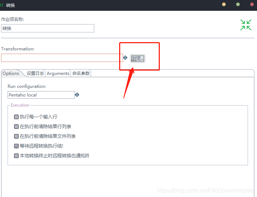Click the 作业项名称 input field
257x197 pixels.
coord(48,28)
